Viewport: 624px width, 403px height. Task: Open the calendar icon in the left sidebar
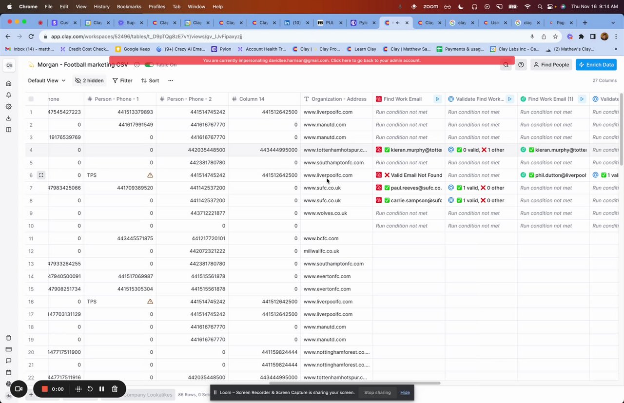click(x=9, y=373)
